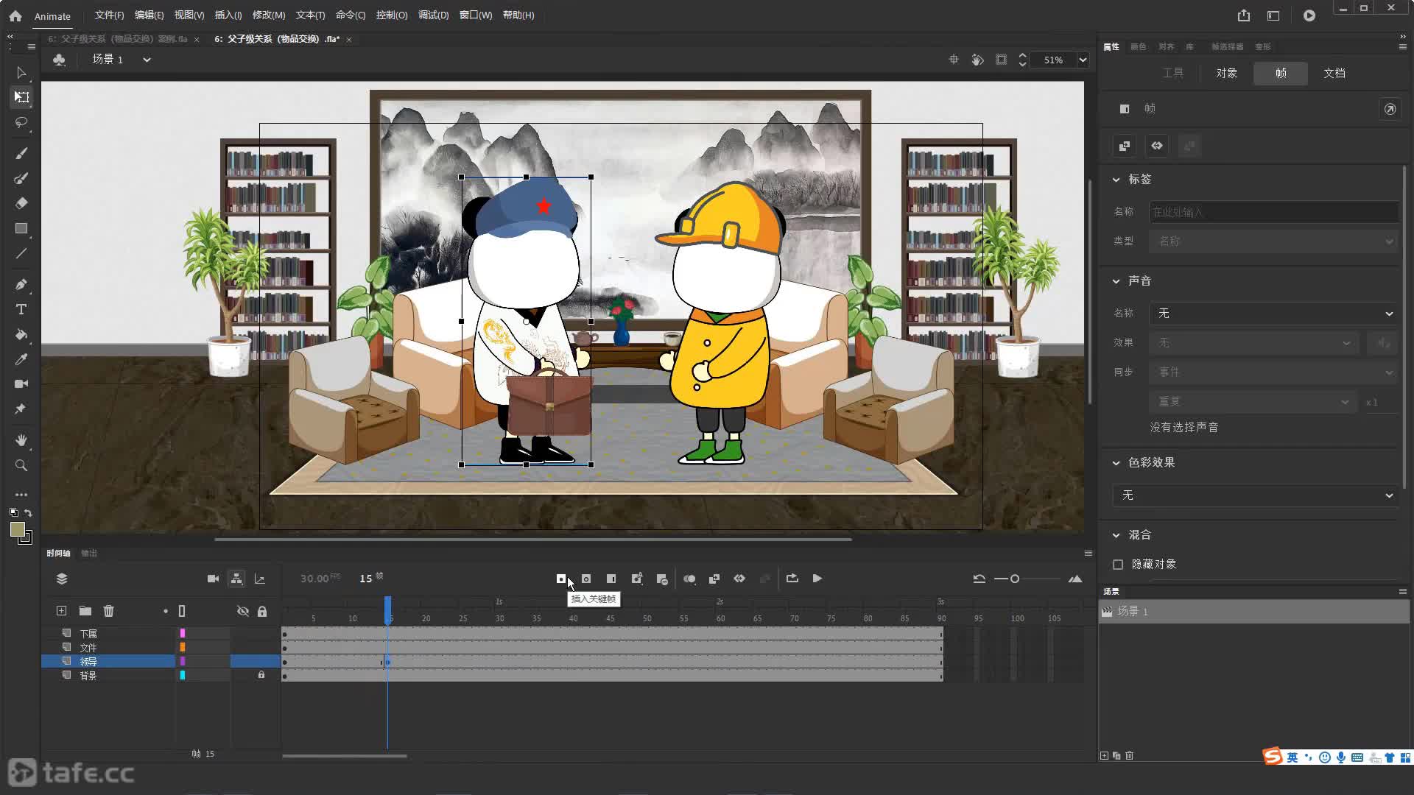Toggle hide all layers eye icon

(x=243, y=611)
